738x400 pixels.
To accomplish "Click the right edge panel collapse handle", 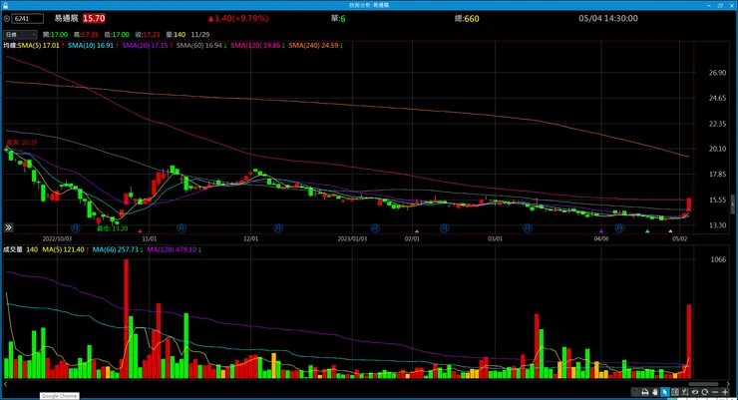I will point(733,204).
